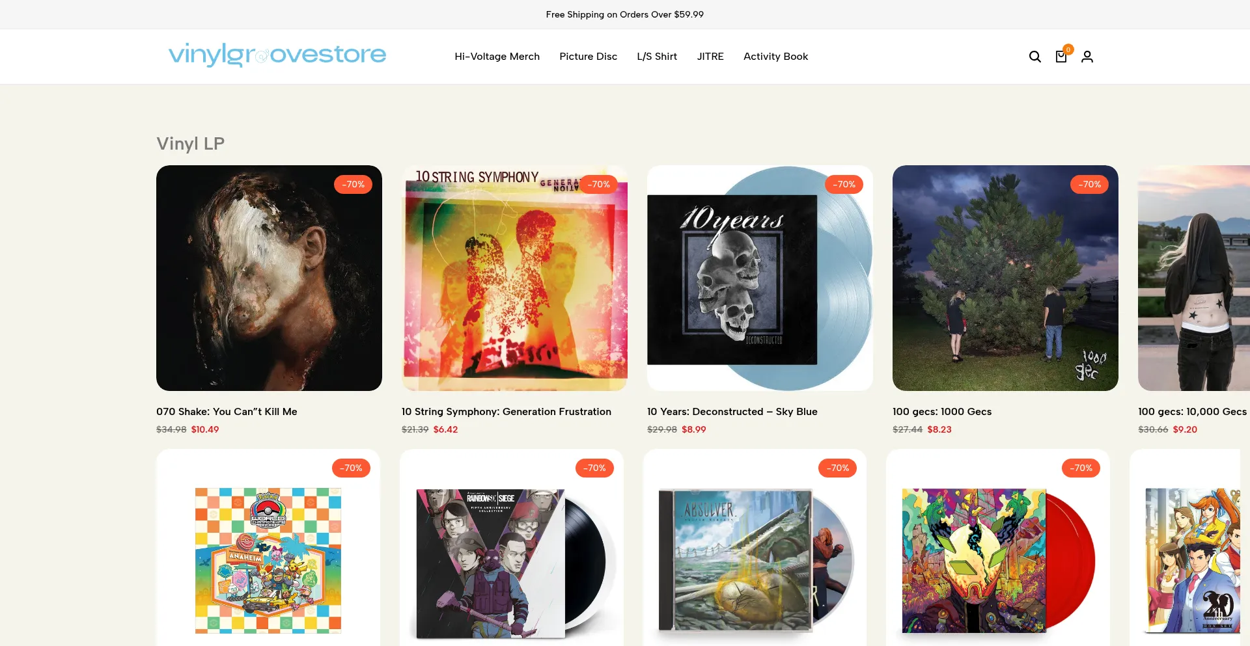Image resolution: width=1250 pixels, height=646 pixels.
Task: Open the Hi-Voltage Merch menu
Action: pos(497,57)
